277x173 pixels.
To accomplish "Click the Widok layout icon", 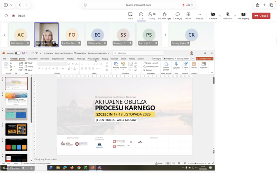I will (188, 16).
